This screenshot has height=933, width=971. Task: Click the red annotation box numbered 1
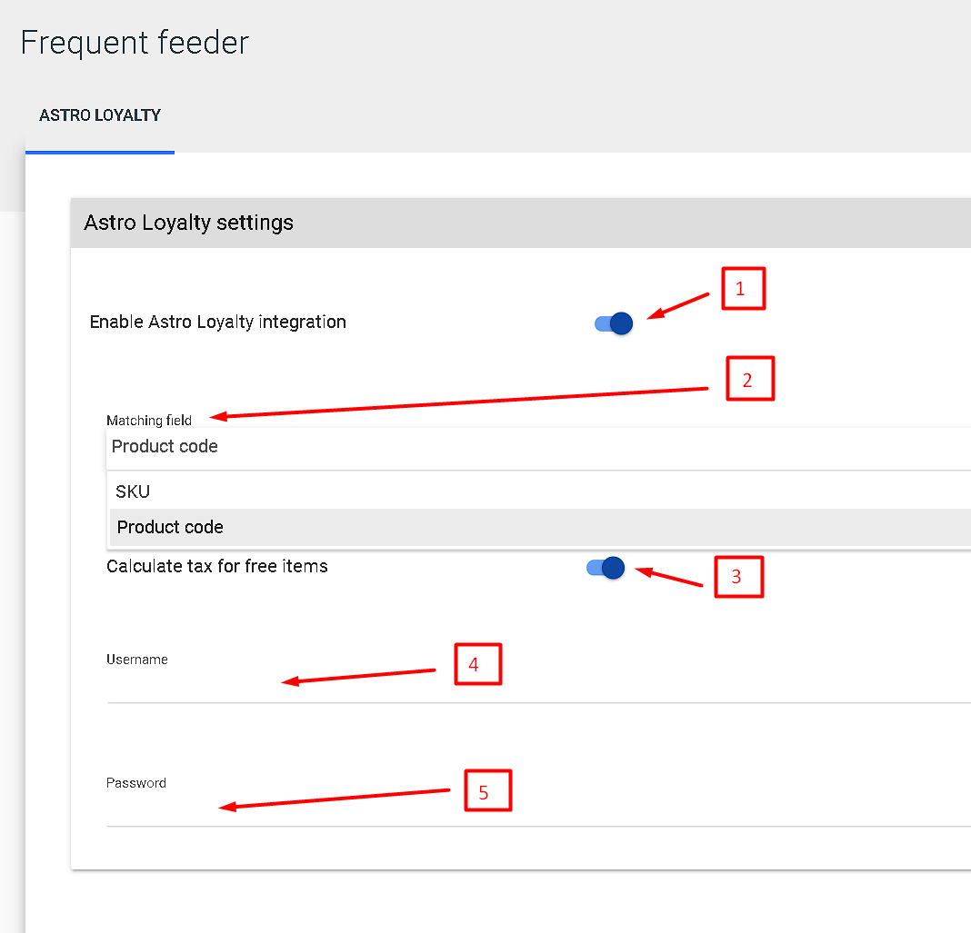[x=743, y=289]
